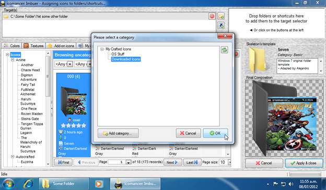Confirm the category with OK button
The height and width of the screenshot is (190, 326).
point(215,133)
